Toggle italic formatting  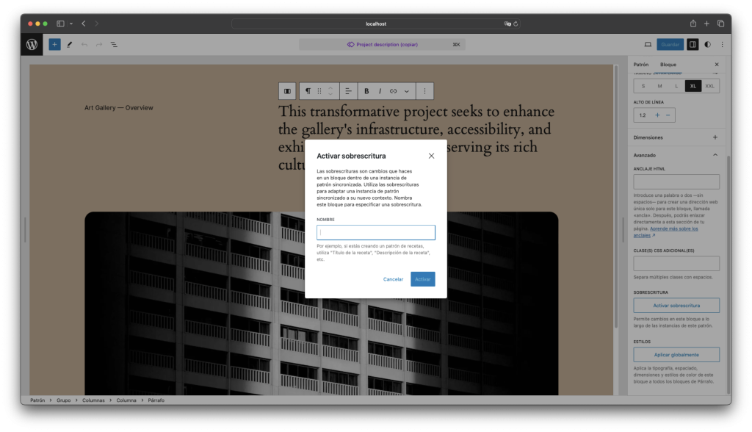(380, 91)
